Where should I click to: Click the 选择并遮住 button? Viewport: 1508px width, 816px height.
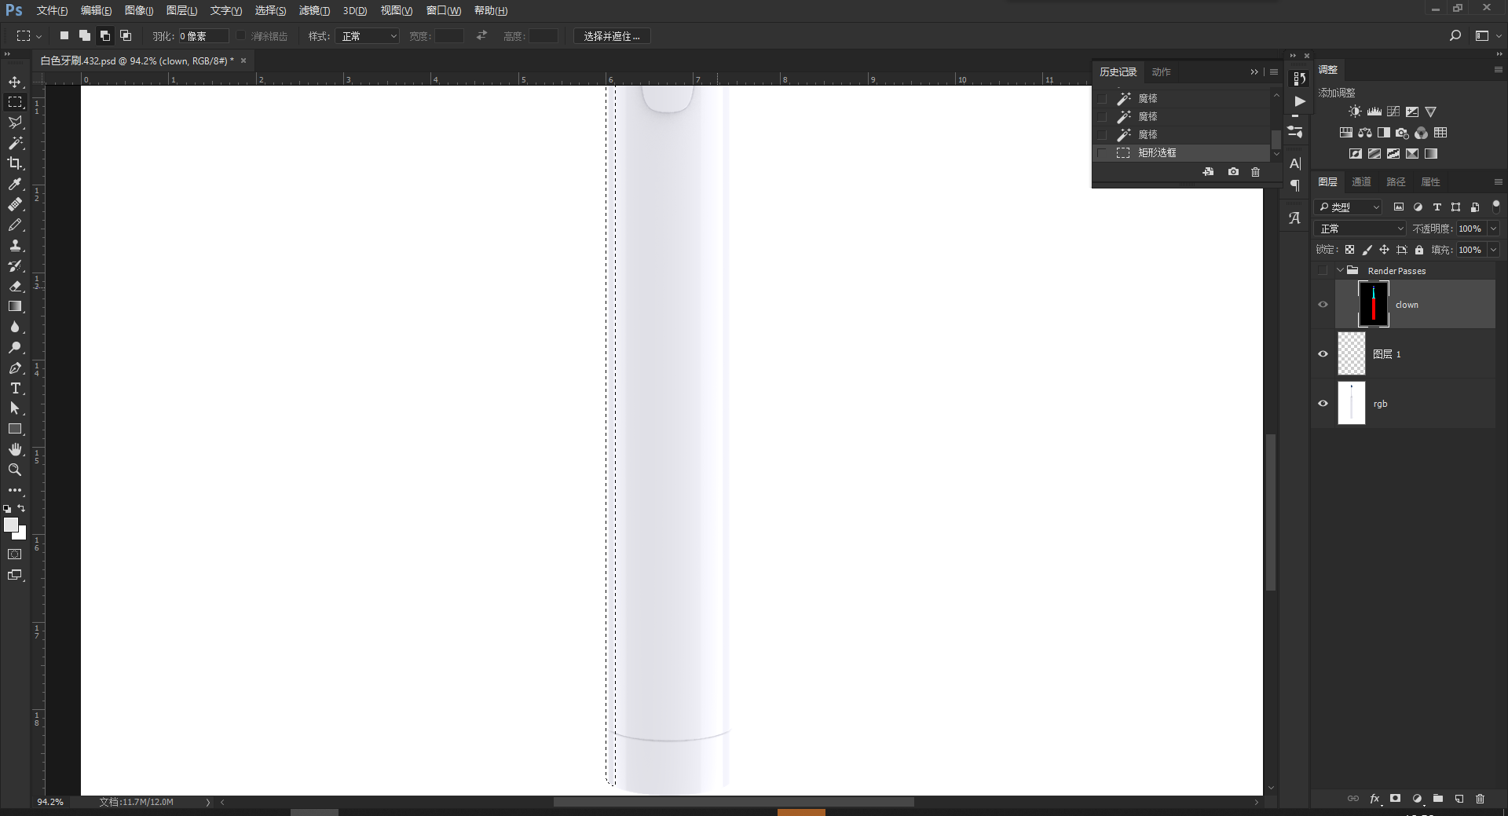pos(612,35)
